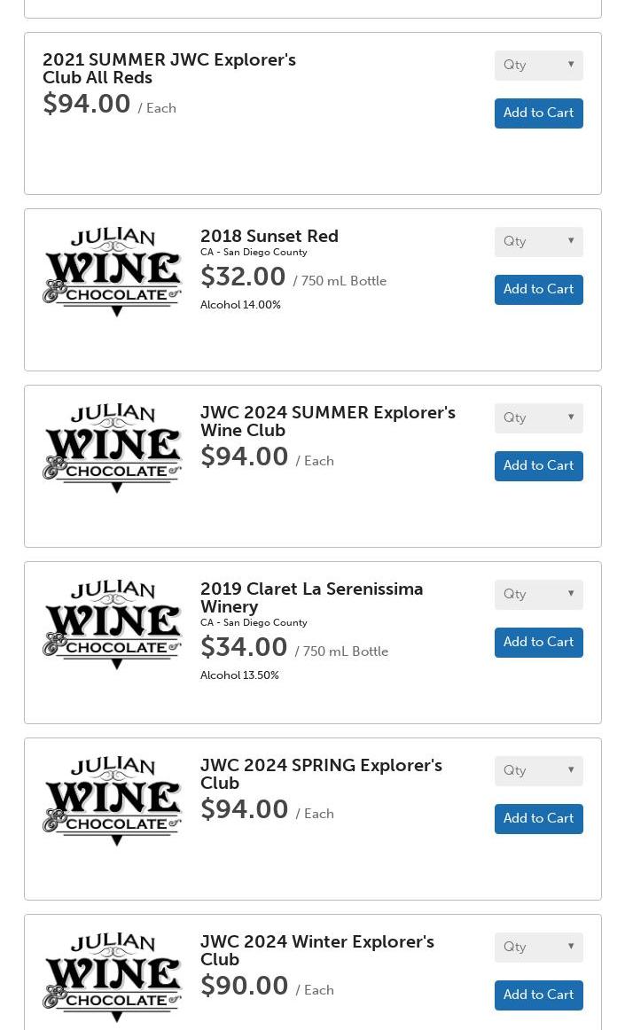Click product image for 2019 Claret
This screenshot has height=1030, width=625.
click(x=113, y=625)
